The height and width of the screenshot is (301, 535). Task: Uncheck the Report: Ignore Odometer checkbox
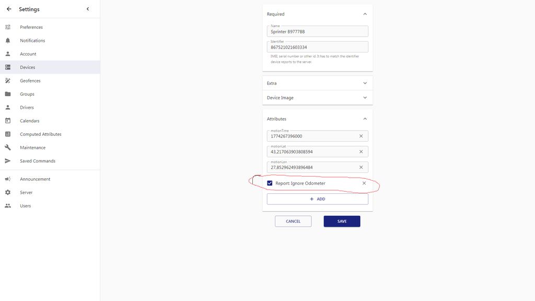pos(270,183)
